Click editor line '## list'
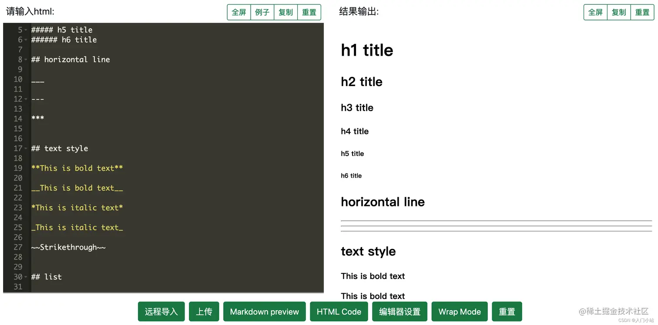658x325 pixels. point(47,277)
